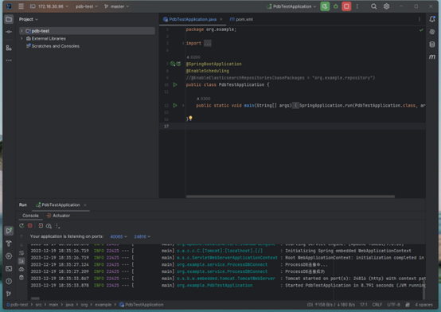This screenshot has width=441, height=312.
Task: Open IDE settings gear icon
Action: click(x=386, y=6)
